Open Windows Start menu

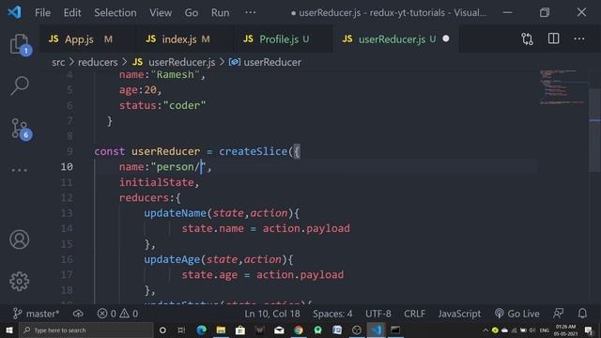(9, 330)
